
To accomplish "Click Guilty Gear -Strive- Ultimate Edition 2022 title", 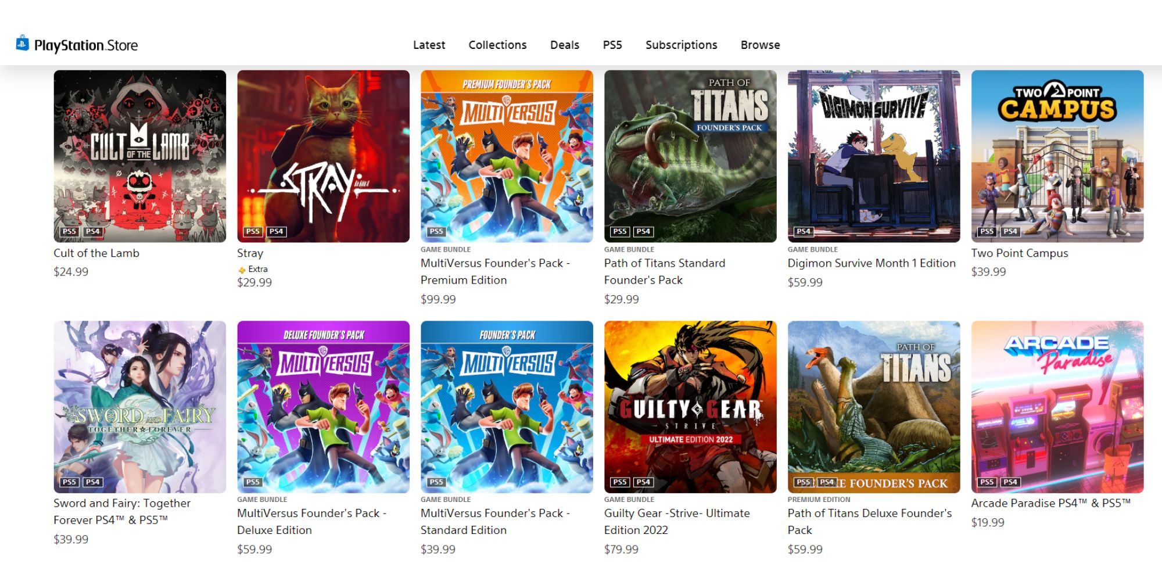I will (677, 521).
